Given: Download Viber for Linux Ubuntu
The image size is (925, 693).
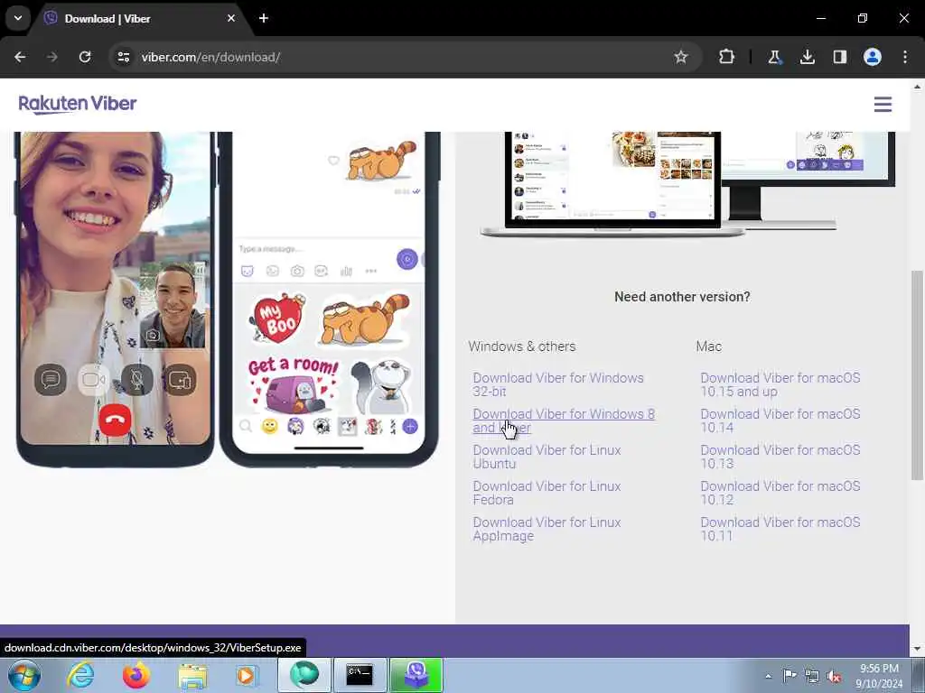Looking at the screenshot, I should tap(547, 457).
